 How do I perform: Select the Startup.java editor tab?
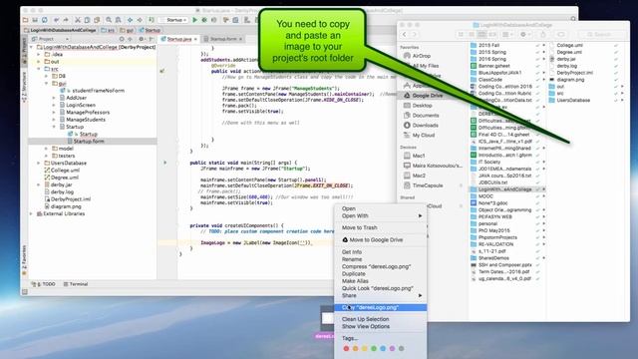pos(179,39)
